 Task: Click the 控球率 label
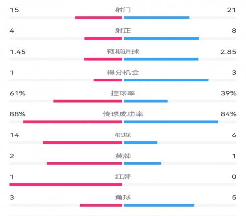[x=123, y=93]
